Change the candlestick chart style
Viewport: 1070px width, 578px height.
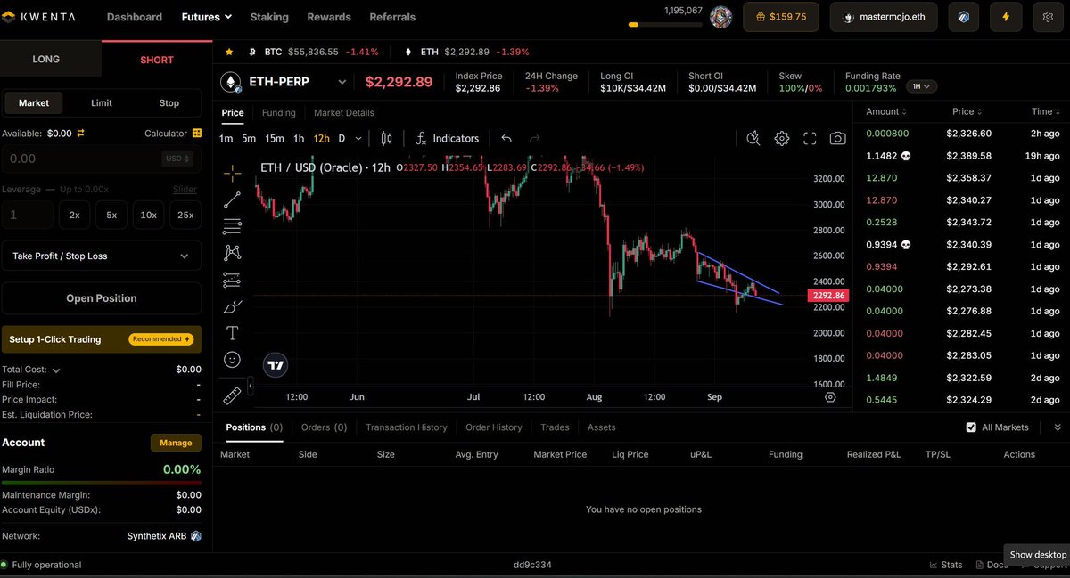(386, 138)
